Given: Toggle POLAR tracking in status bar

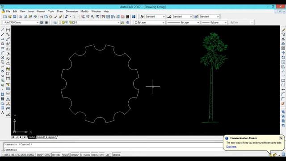Looking at the screenshot, I should pyautogui.click(x=66, y=155).
